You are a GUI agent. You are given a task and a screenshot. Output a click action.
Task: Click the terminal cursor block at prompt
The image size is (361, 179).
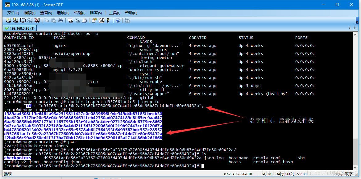click(203, 166)
